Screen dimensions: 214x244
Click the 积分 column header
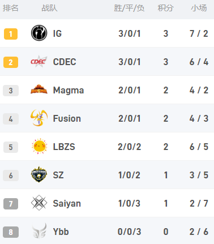[165, 8]
